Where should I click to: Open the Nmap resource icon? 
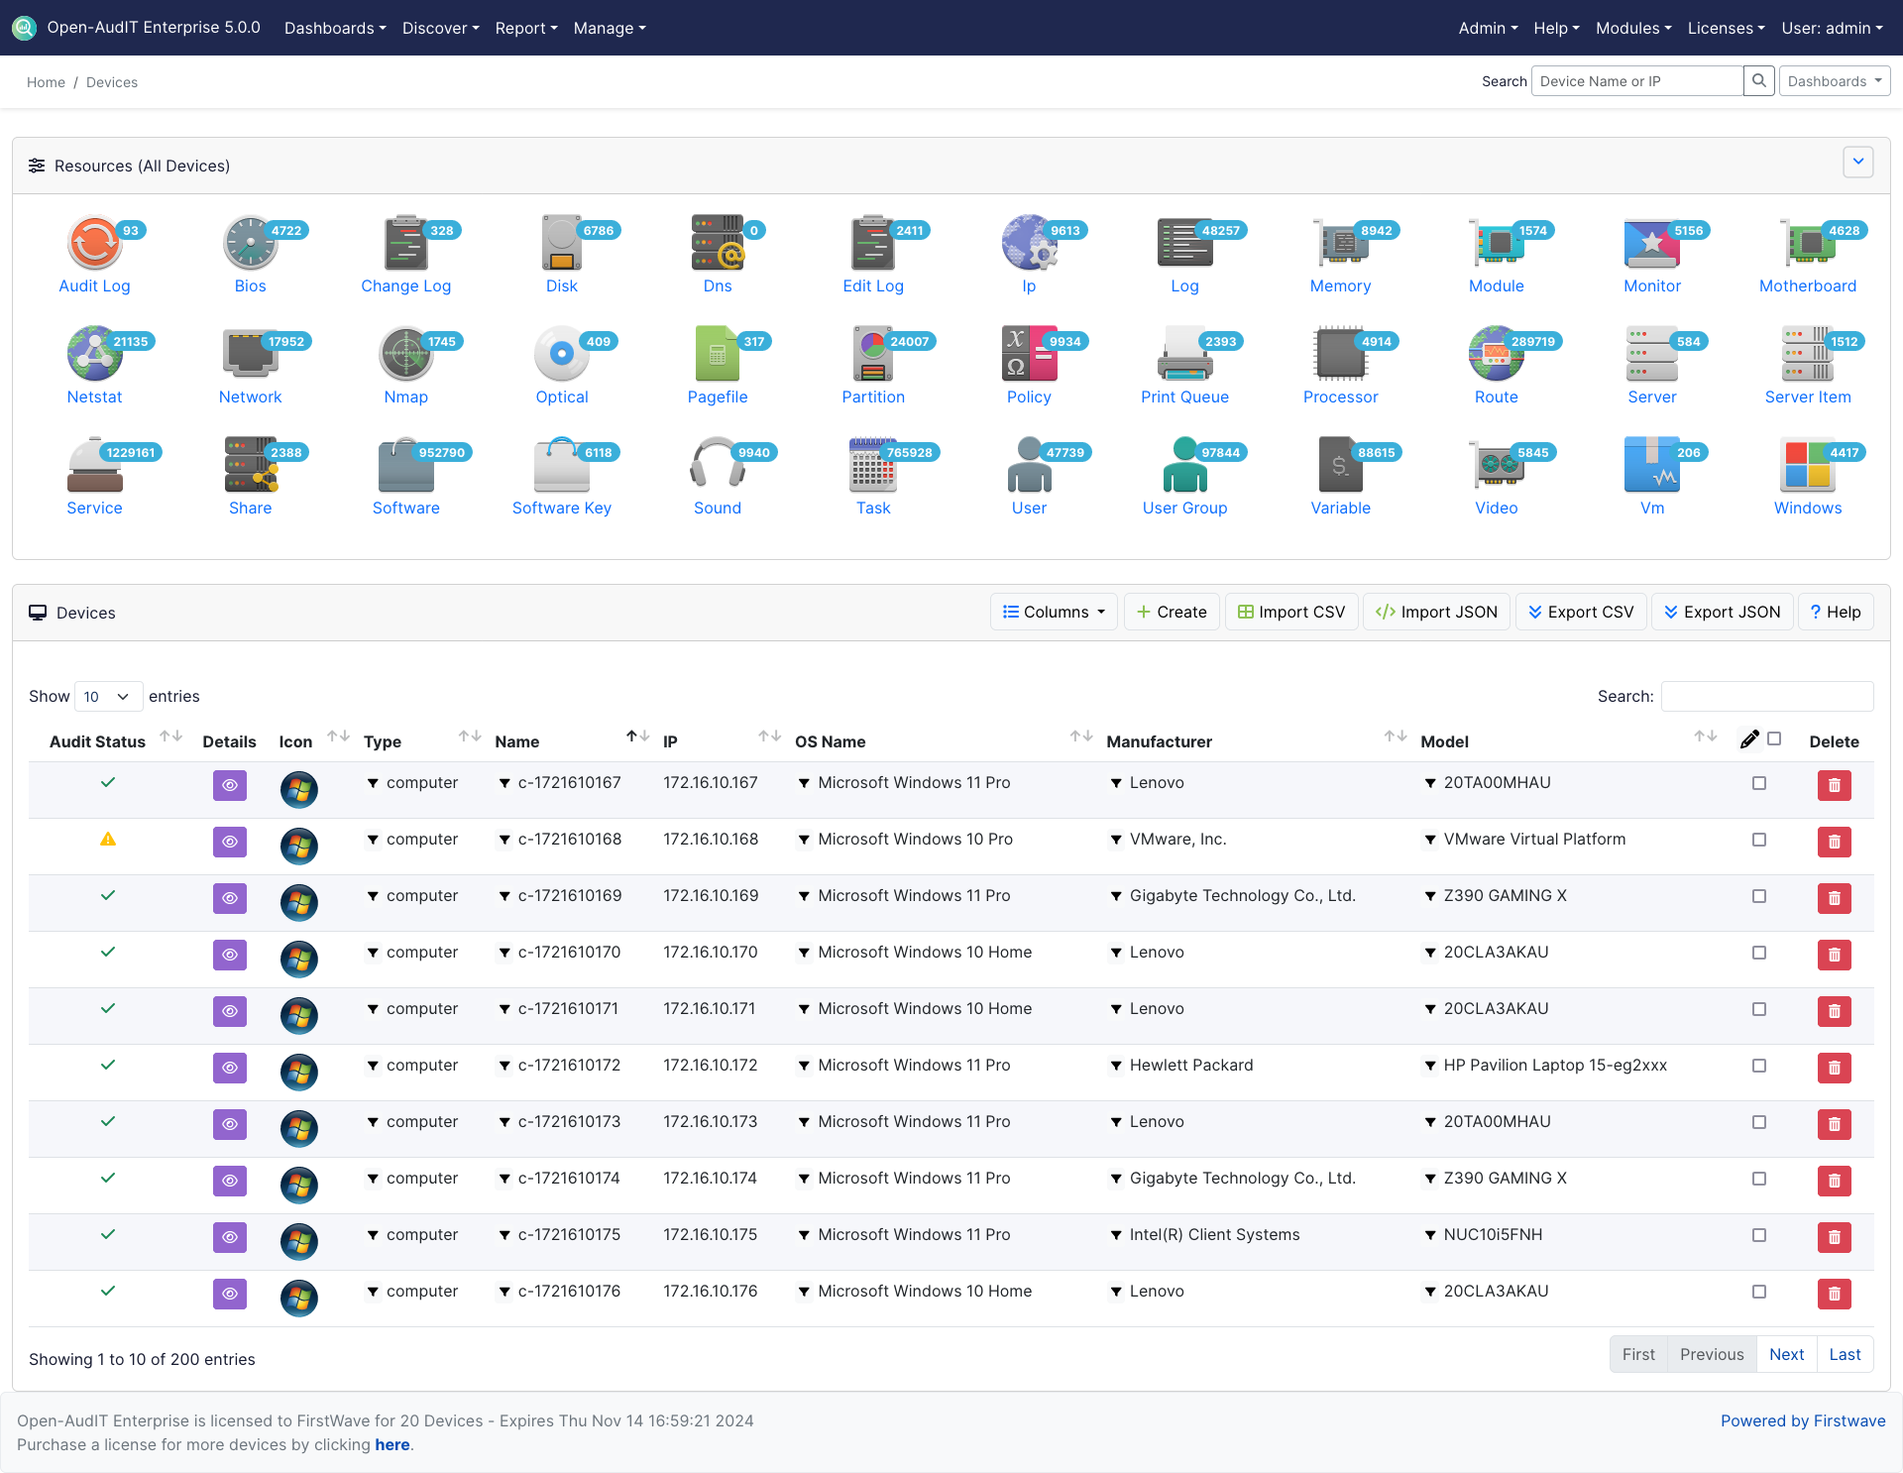[406, 354]
